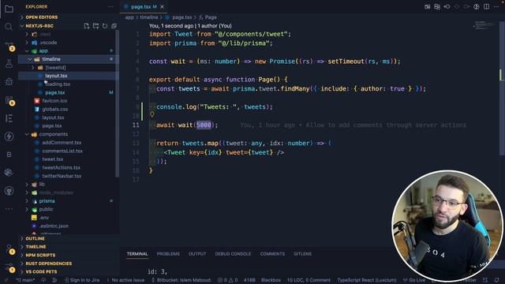This screenshot has width=505, height=284.
Task: Click the editor minimap preview
Action: [484, 24]
